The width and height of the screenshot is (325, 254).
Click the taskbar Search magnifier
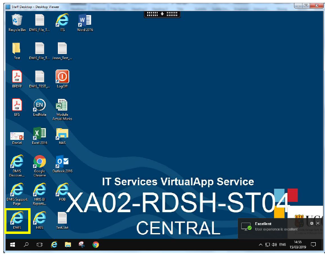(26, 244)
